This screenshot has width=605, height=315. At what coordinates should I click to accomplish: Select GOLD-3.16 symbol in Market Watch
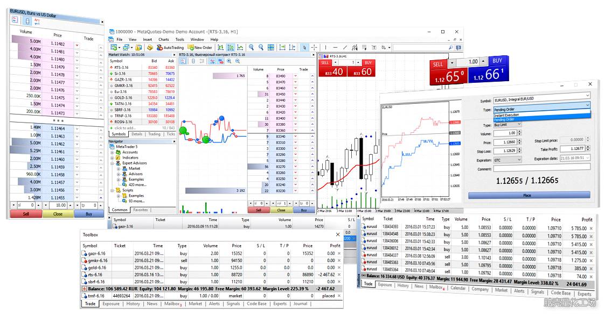(142, 98)
